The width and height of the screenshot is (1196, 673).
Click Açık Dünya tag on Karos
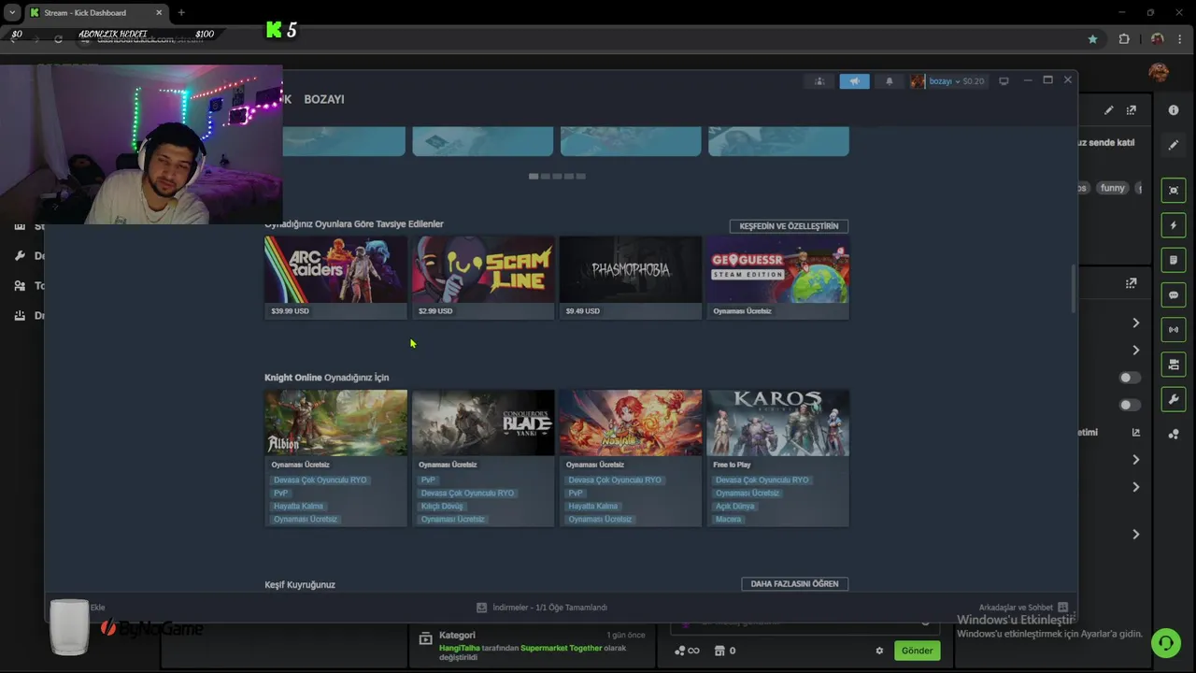[734, 506]
